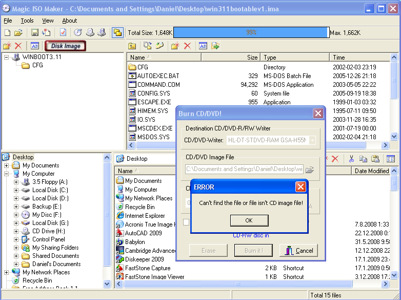The width and height of the screenshot is (401, 300).
Task: Open the Tools menu
Action: [27, 21]
